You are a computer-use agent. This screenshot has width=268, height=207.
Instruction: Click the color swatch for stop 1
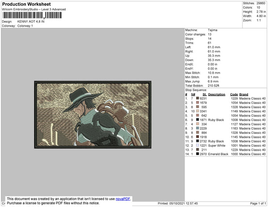pyautogui.click(x=197, y=98)
